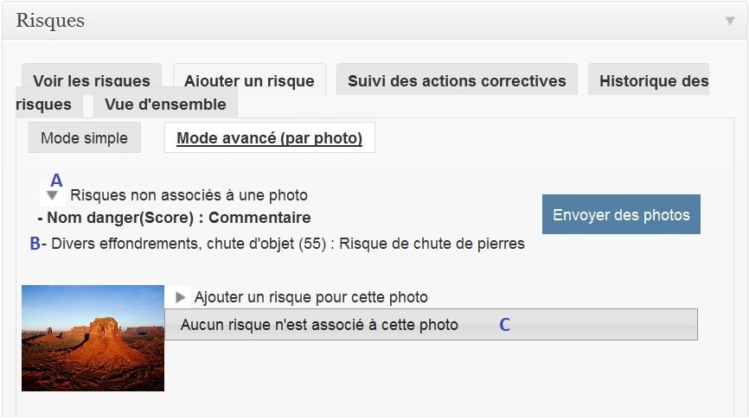Switch to "Suivi des actions correctives" tab
The width and height of the screenshot is (749, 419).
point(457,80)
